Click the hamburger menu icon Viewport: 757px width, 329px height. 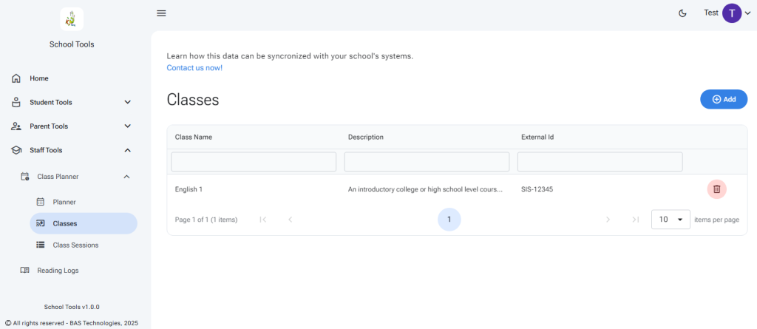(x=161, y=13)
